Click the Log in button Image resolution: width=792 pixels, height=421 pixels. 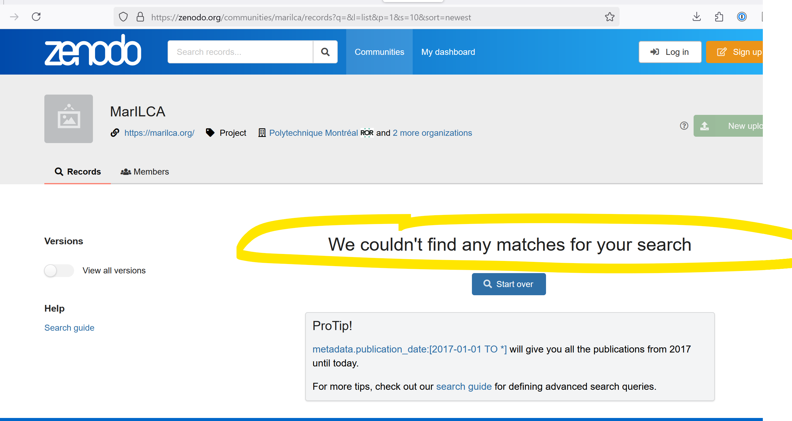670,52
